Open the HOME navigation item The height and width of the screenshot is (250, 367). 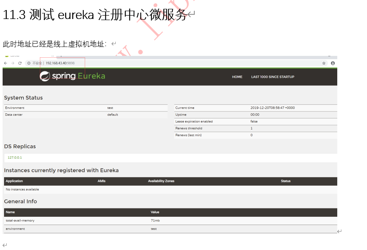pos(237,77)
